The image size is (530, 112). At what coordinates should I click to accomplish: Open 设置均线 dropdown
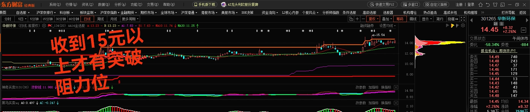point(387,26)
